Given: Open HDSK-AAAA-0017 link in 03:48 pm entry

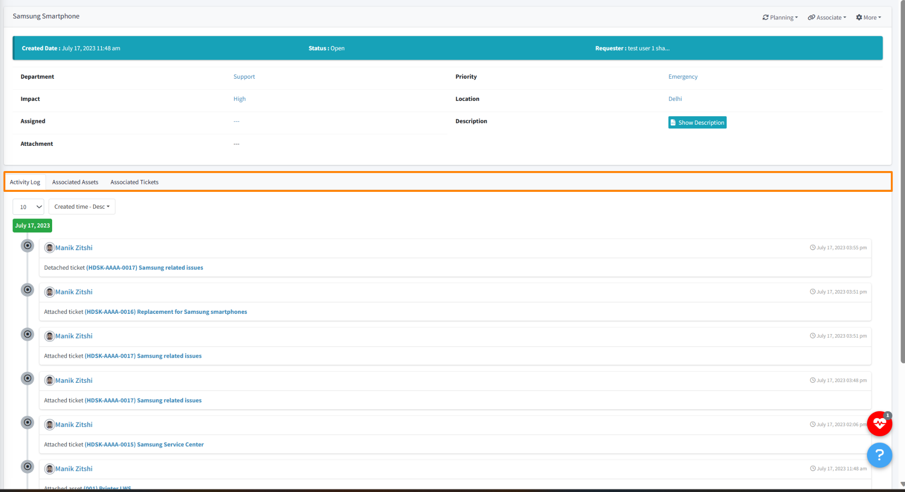Looking at the screenshot, I should pos(143,400).
